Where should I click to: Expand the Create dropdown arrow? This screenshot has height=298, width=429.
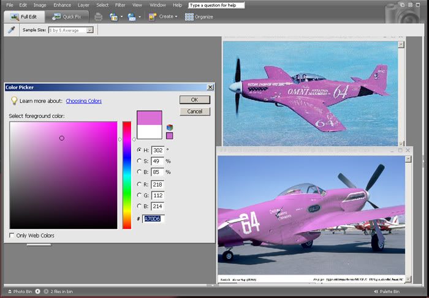click(177, 17)
